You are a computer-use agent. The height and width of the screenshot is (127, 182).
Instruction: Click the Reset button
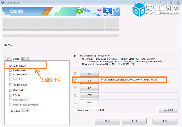(134, 121)
